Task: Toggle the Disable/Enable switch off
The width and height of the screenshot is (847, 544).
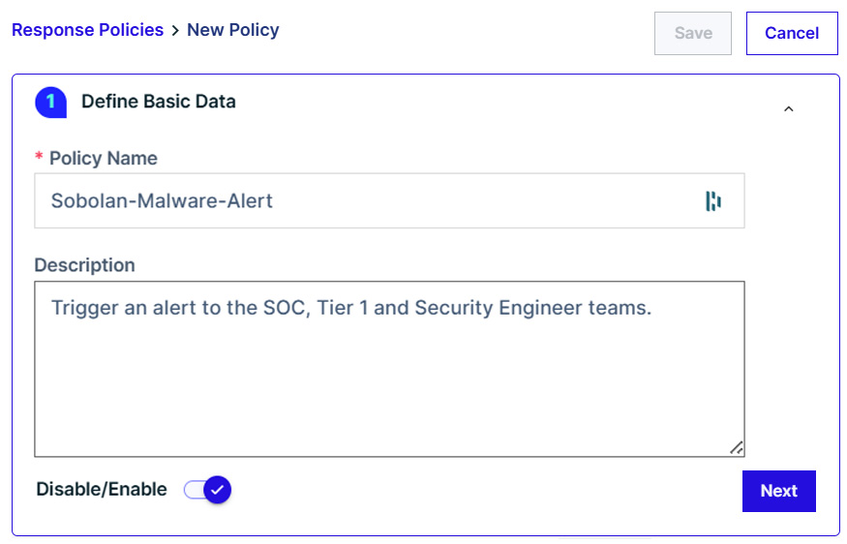Action: click(x=207, y=490)
